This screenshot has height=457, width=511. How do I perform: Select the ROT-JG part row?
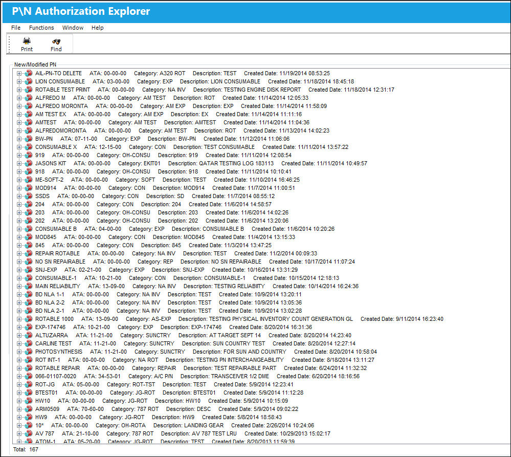[x=164, y=385]
